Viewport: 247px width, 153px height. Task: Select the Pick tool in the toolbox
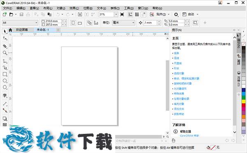(5, 31)
